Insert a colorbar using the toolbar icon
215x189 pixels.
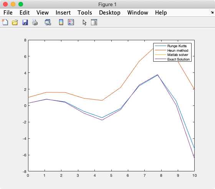[61, 22]
